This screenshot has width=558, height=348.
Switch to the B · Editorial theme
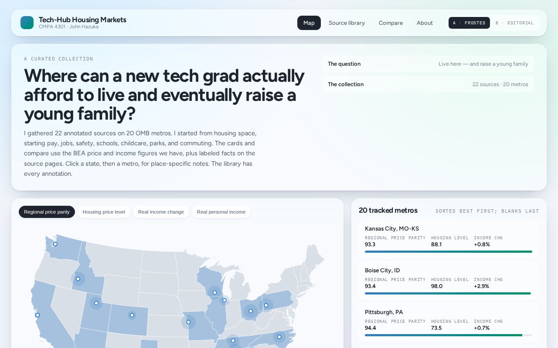[x=514, y=23]
